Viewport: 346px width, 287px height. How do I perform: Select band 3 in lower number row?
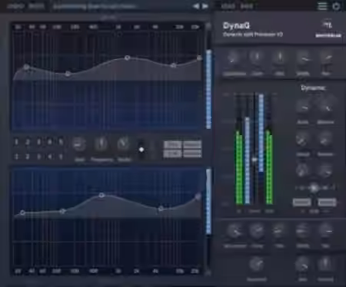[x=39, y=157]
